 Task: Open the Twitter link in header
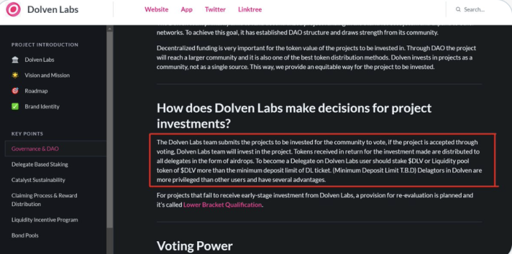click(x=215, y=10)
